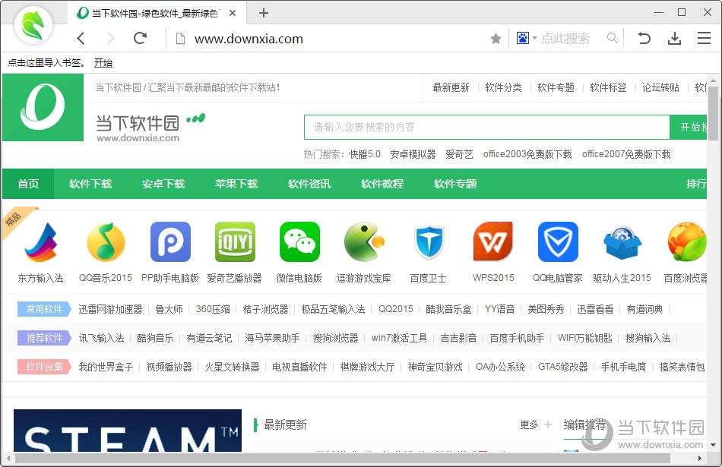The image size is (722, 467).
Task: Click hot search 快播5.0
Action: pos(365,154)
